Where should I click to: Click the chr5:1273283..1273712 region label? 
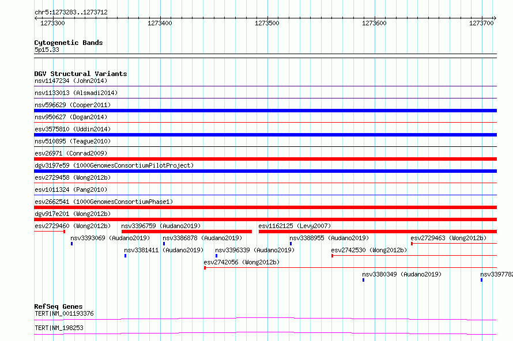pos(71,13)
